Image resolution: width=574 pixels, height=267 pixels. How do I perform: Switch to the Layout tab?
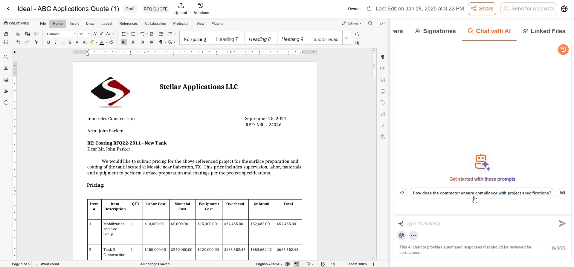click(107, 24)
